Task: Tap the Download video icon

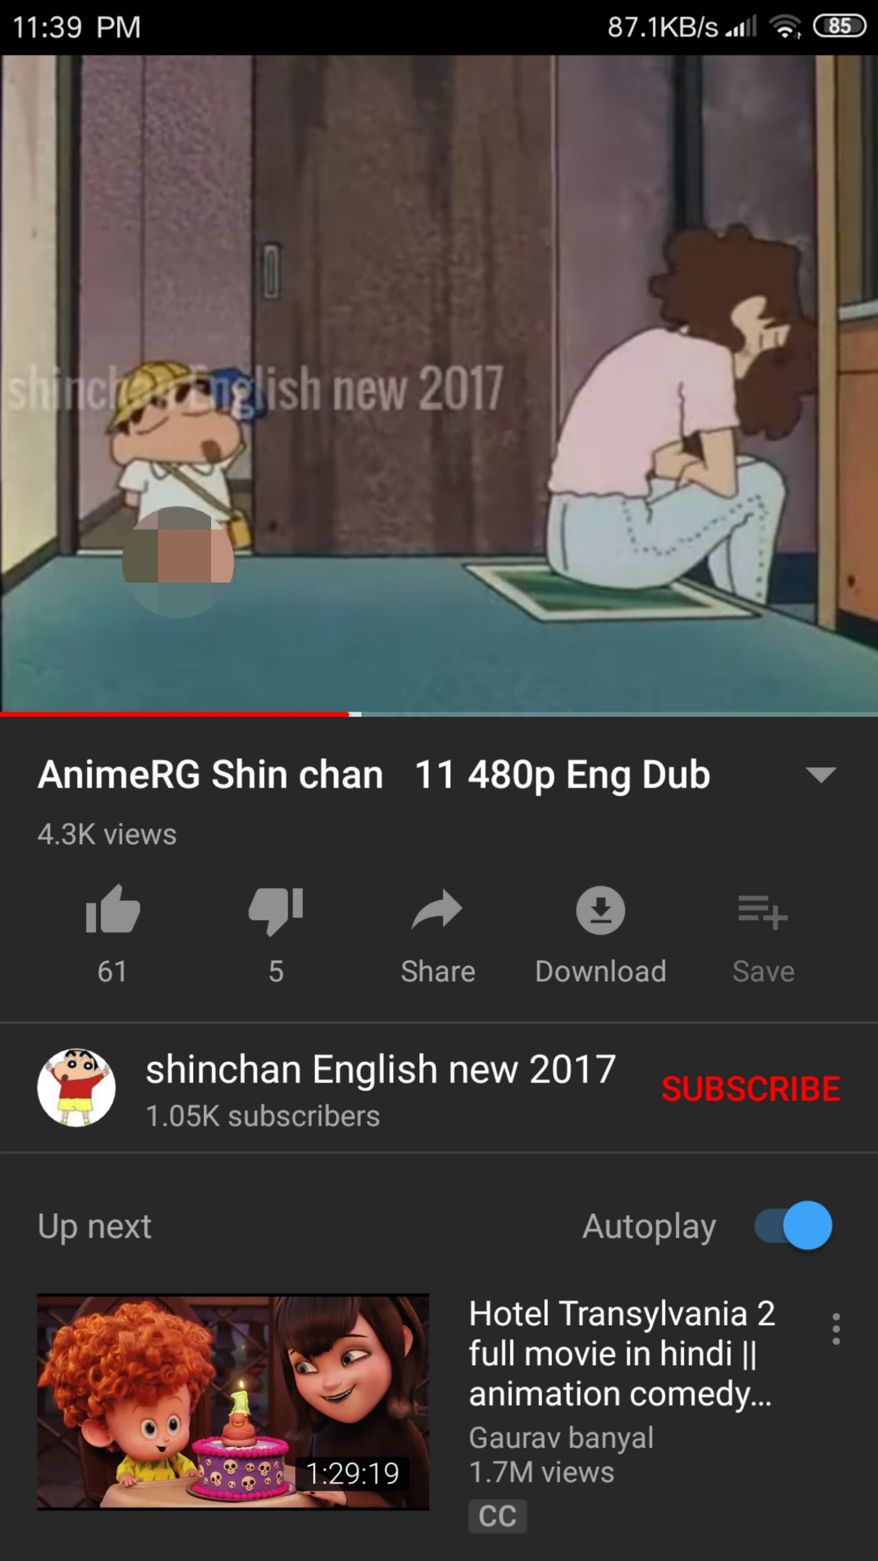Action: pyautogui.click(x=600, y=910)
